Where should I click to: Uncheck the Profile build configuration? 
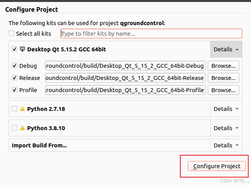[x=15, y=90]
